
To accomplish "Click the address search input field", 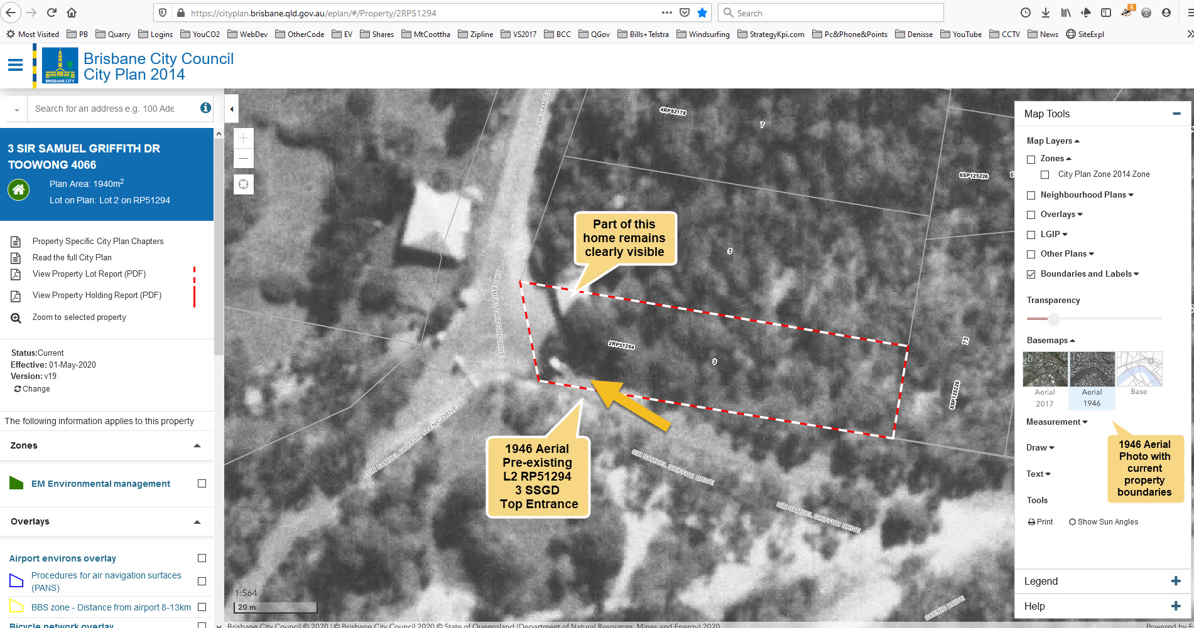I will tap(113, 109).
